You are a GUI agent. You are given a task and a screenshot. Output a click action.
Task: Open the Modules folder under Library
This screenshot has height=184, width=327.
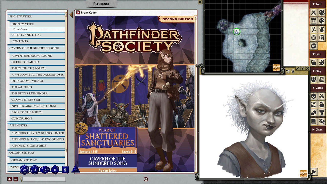click(313, 62)
